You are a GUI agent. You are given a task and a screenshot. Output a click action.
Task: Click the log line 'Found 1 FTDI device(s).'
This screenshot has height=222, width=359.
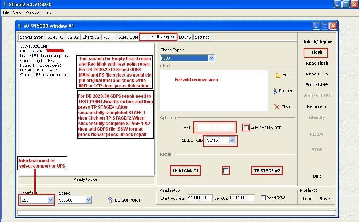tap(41, 65)
